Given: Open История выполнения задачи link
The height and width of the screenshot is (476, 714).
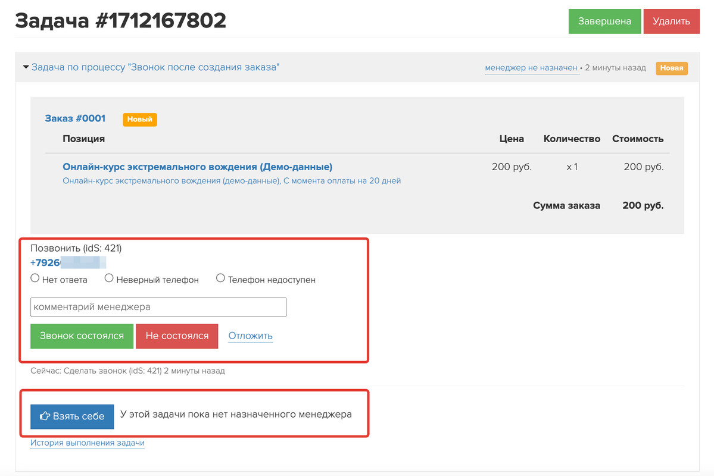Looking at the screenshot, I should point(88,443).
